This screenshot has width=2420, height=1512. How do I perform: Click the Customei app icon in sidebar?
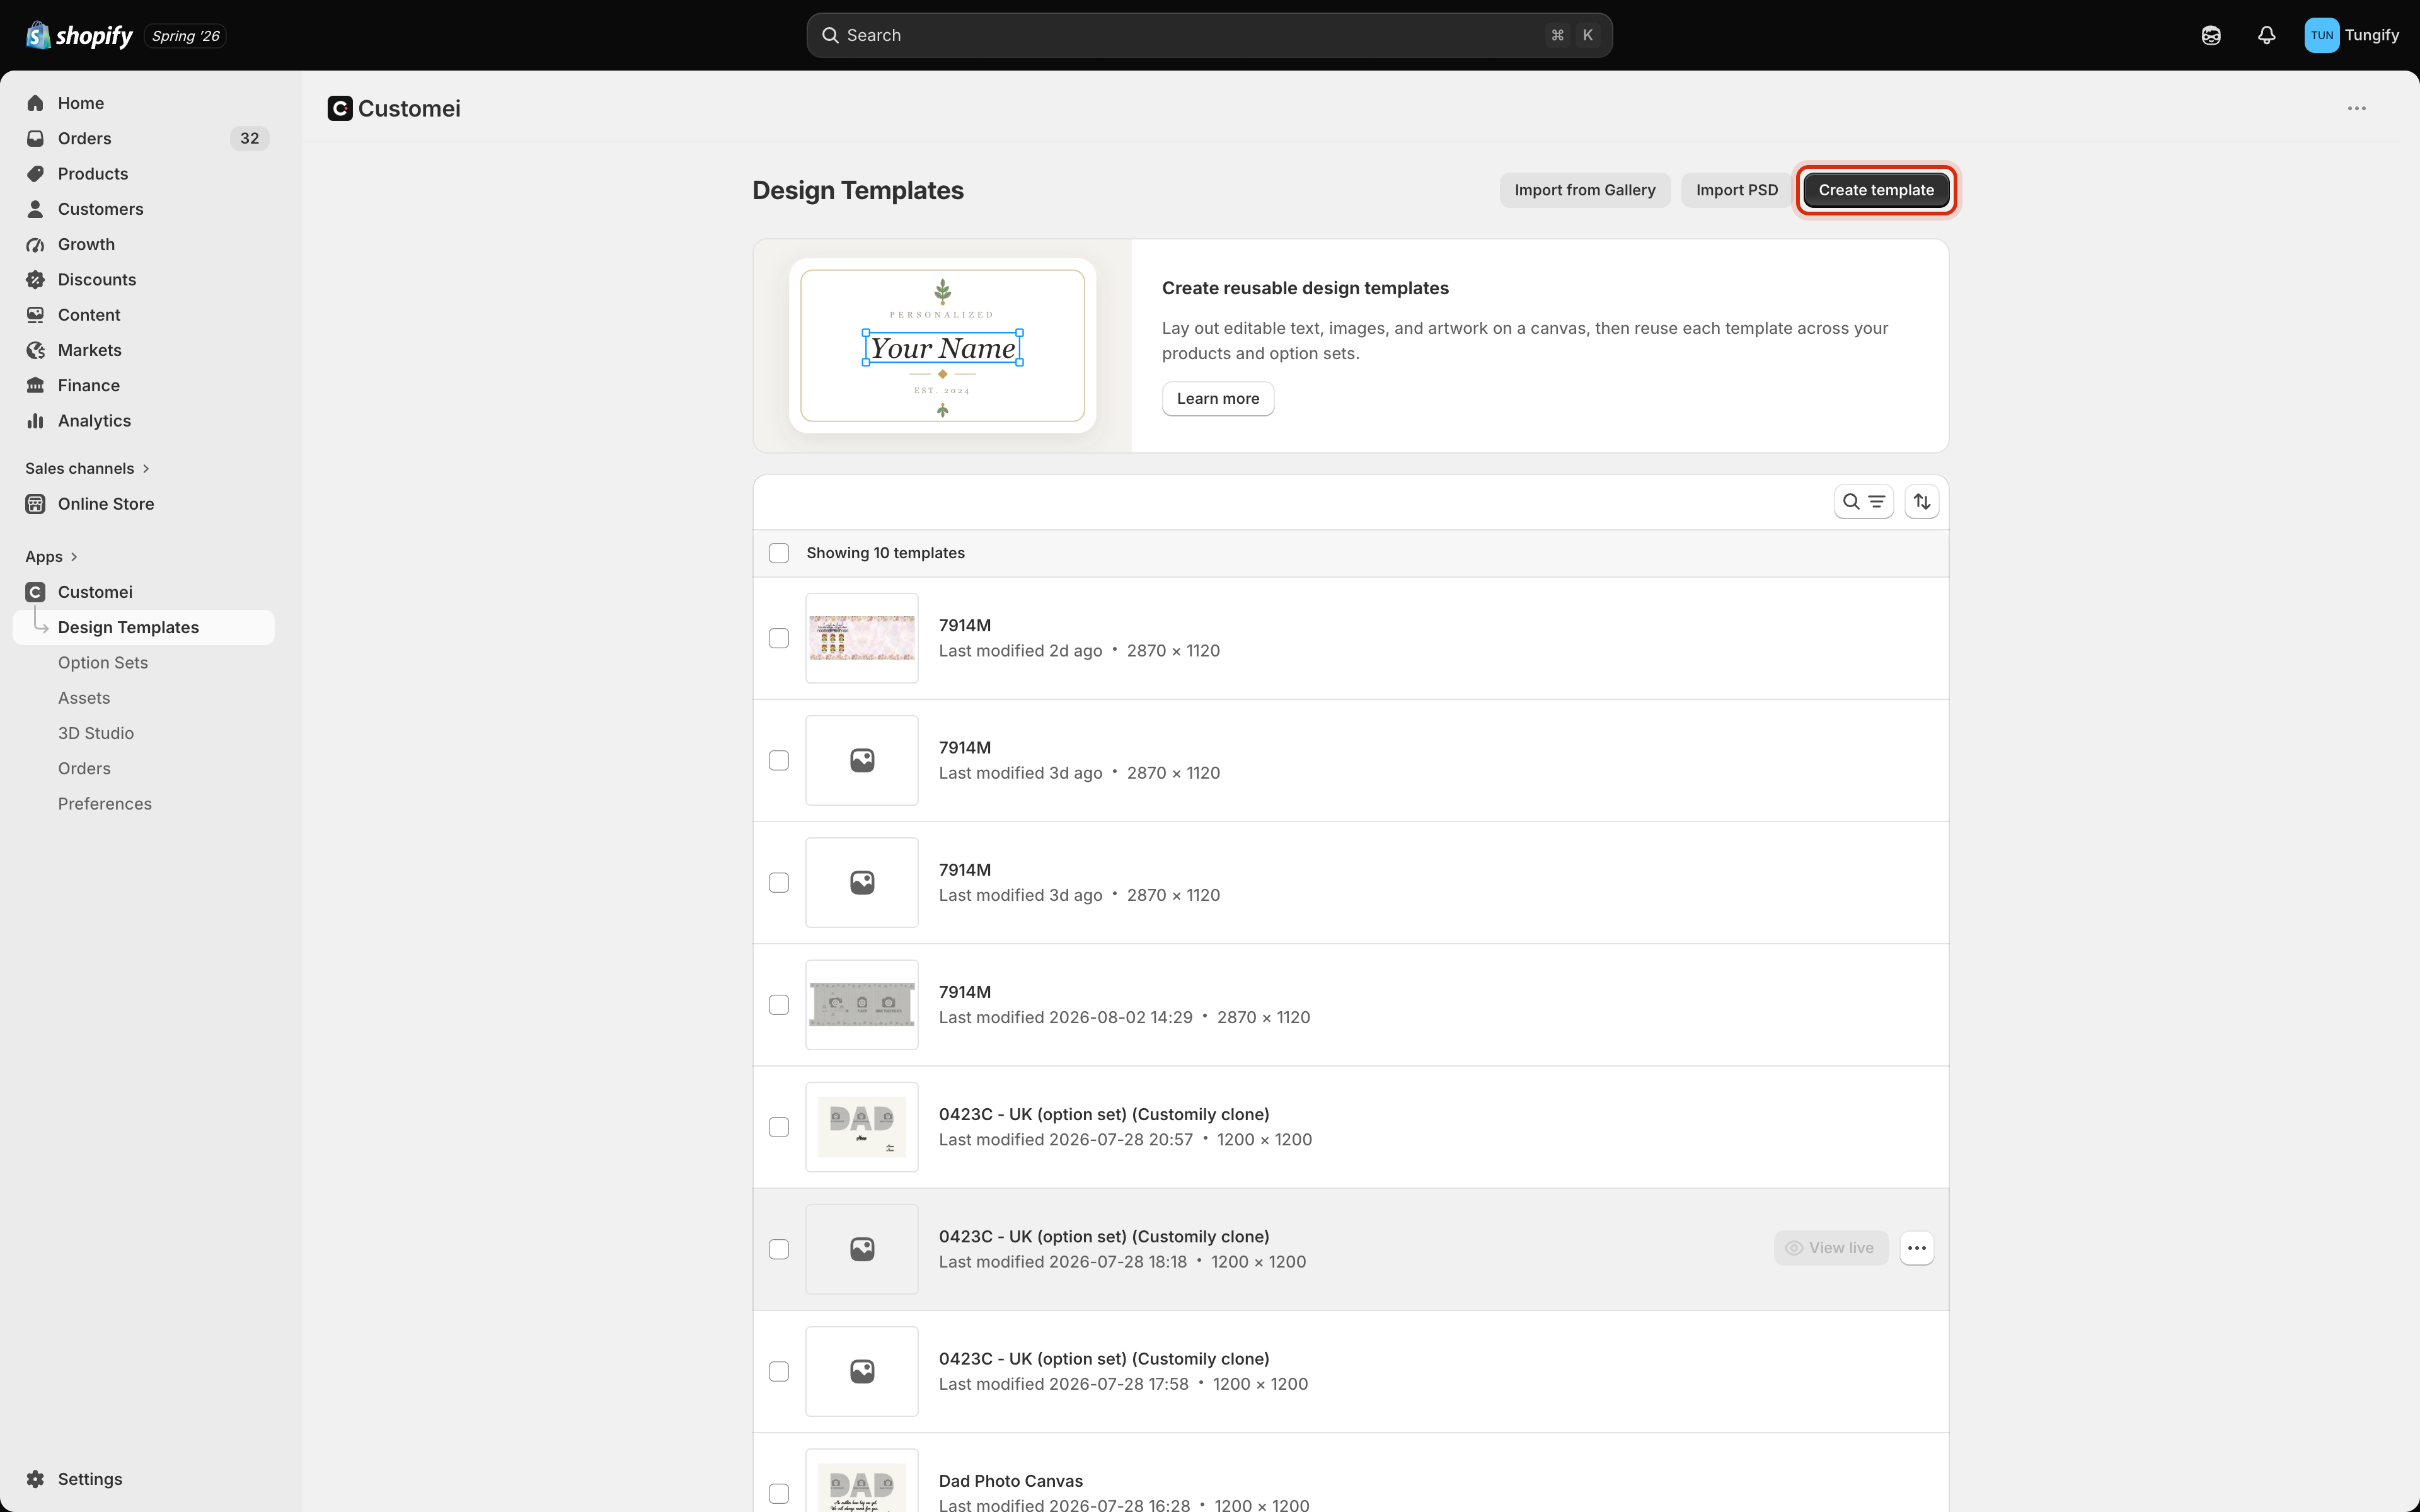click(36, 592)
